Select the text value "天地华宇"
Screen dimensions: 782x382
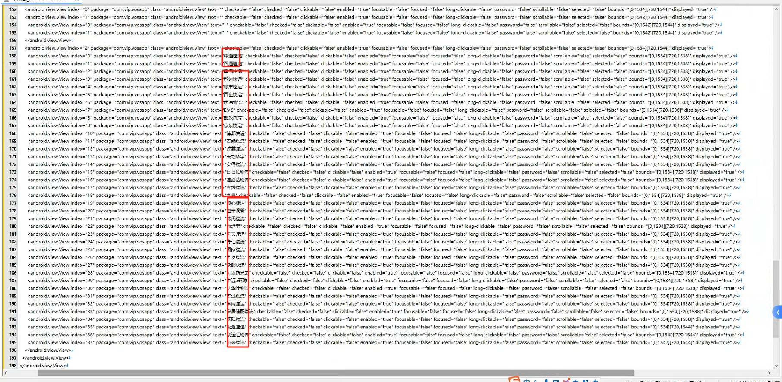[236, 157]
